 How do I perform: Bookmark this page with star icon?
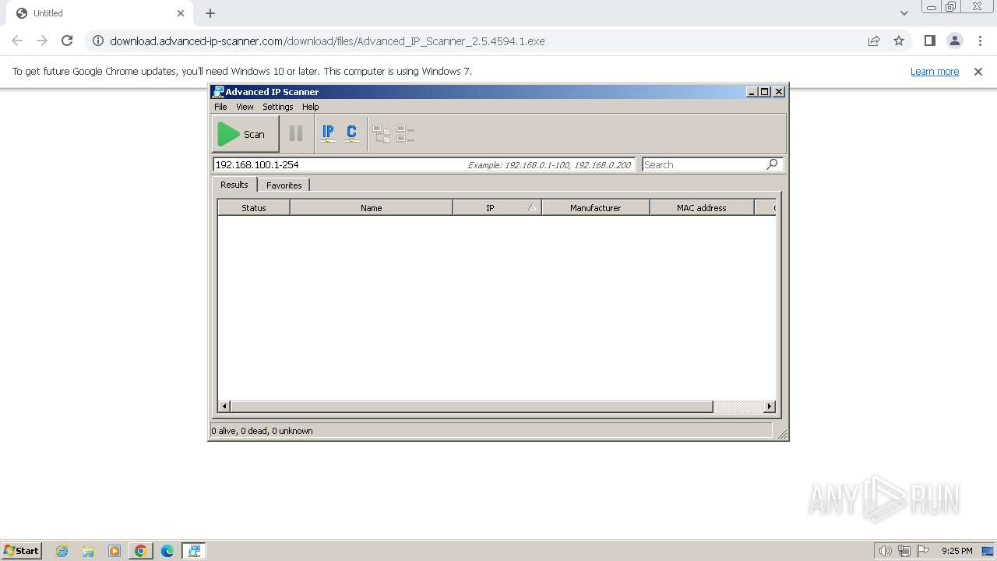click(x=899, y=41)
